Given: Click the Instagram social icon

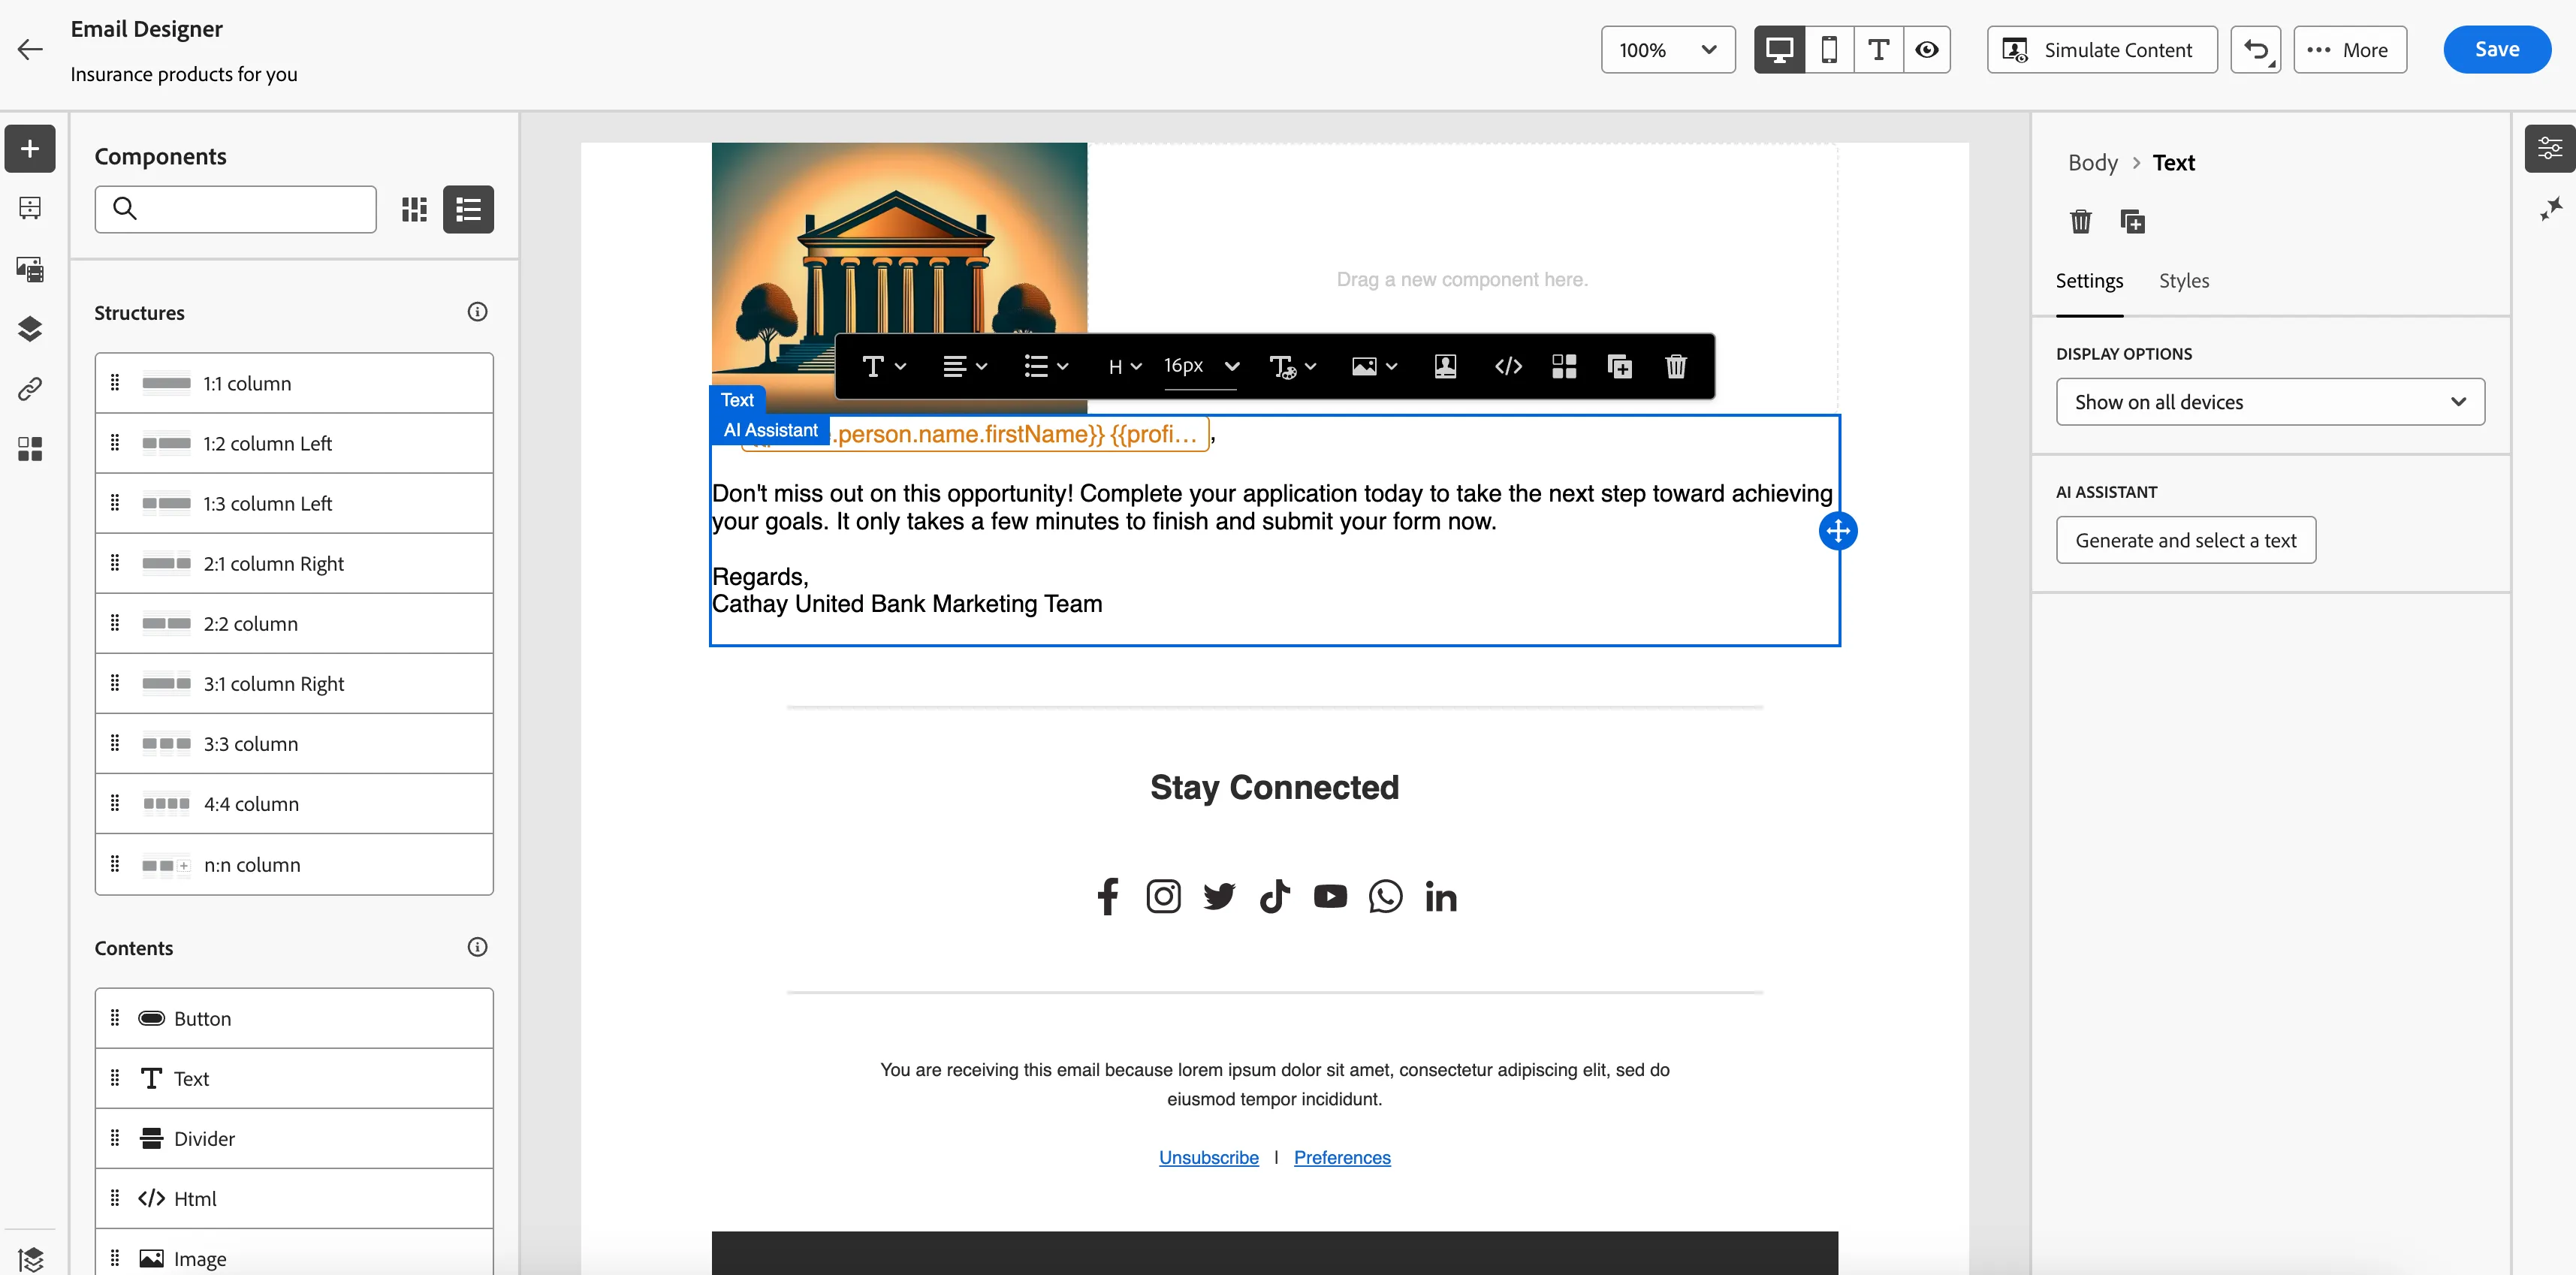Looking at the screenshot, I should pyautogui.click(x=1163, y=896).
